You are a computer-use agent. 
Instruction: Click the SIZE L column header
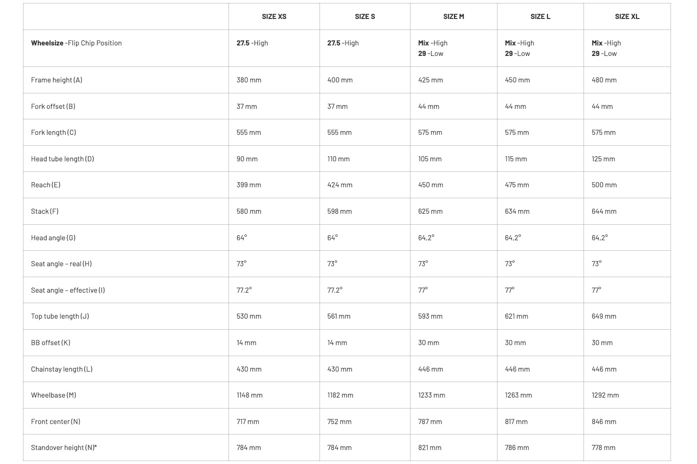point(540,16)
